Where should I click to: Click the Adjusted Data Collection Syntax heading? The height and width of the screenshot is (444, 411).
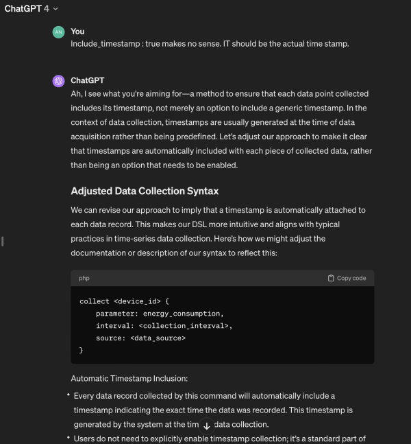(145, 191)
